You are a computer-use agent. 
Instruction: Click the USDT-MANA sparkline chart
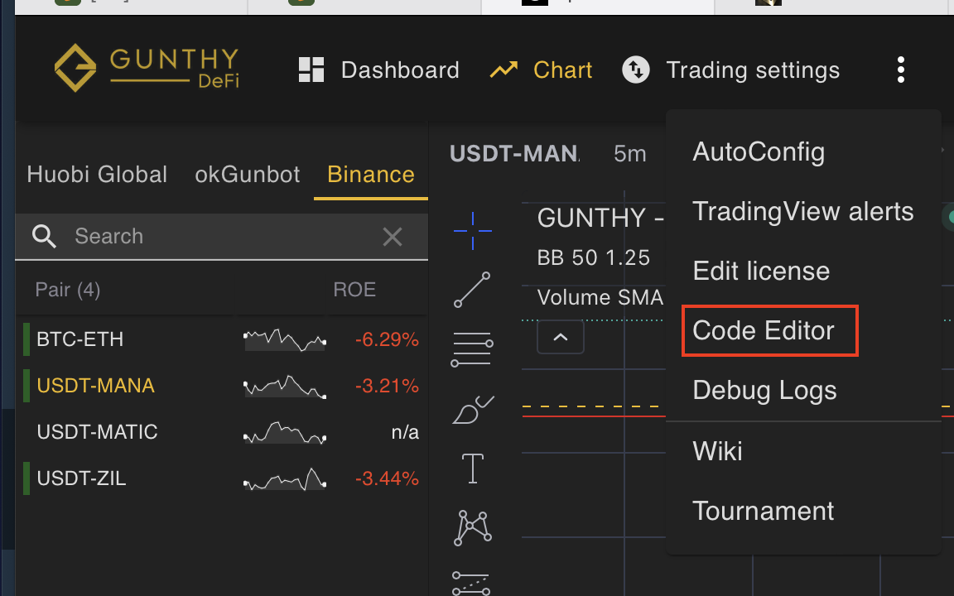click(x=285, y=387)
